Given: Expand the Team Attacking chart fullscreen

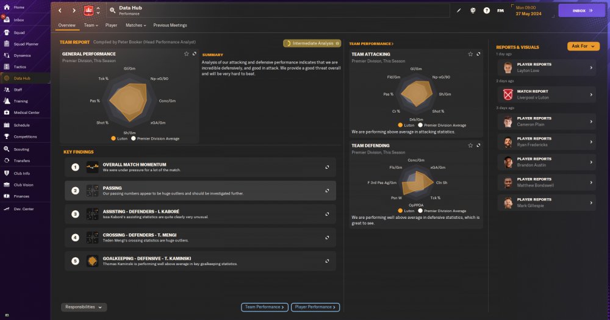Looking at the screenshot, I should [478, 54].
